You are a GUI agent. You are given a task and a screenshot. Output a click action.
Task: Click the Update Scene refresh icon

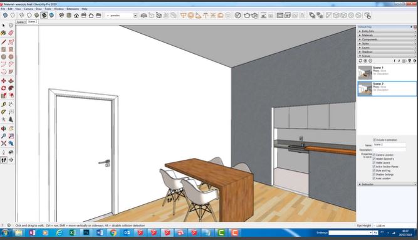coord(360,61)
